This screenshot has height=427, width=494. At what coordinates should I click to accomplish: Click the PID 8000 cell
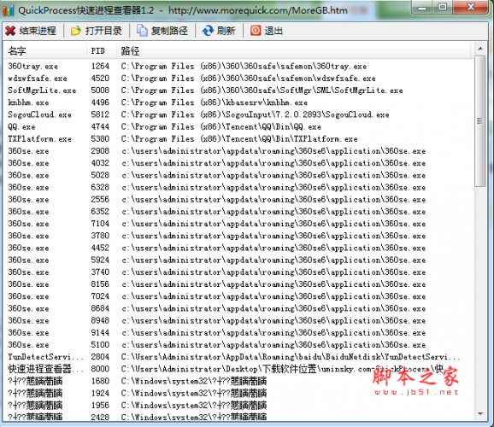point(100,369)
